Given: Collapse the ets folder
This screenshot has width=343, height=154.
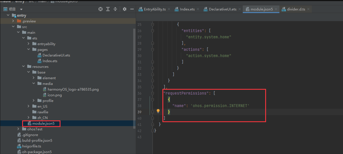Looking at the screenshot, I should 23,38.
